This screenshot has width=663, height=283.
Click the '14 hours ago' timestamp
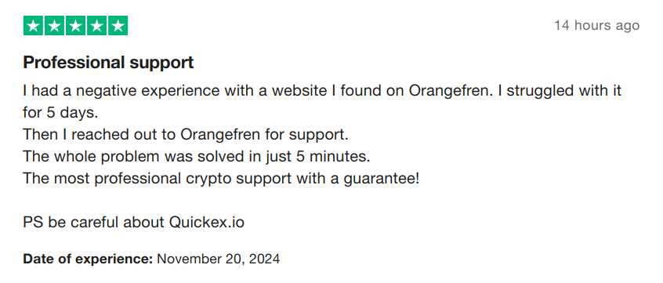coord(597,25)
